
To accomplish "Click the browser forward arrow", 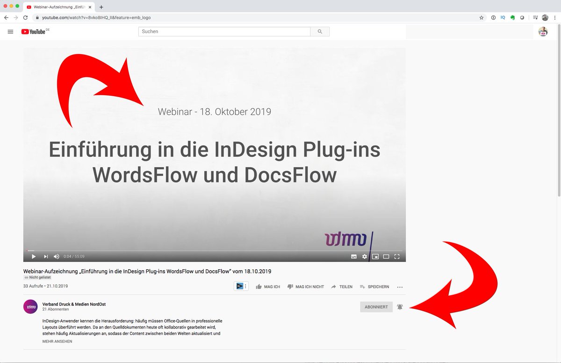I will (x=15, y=17).
